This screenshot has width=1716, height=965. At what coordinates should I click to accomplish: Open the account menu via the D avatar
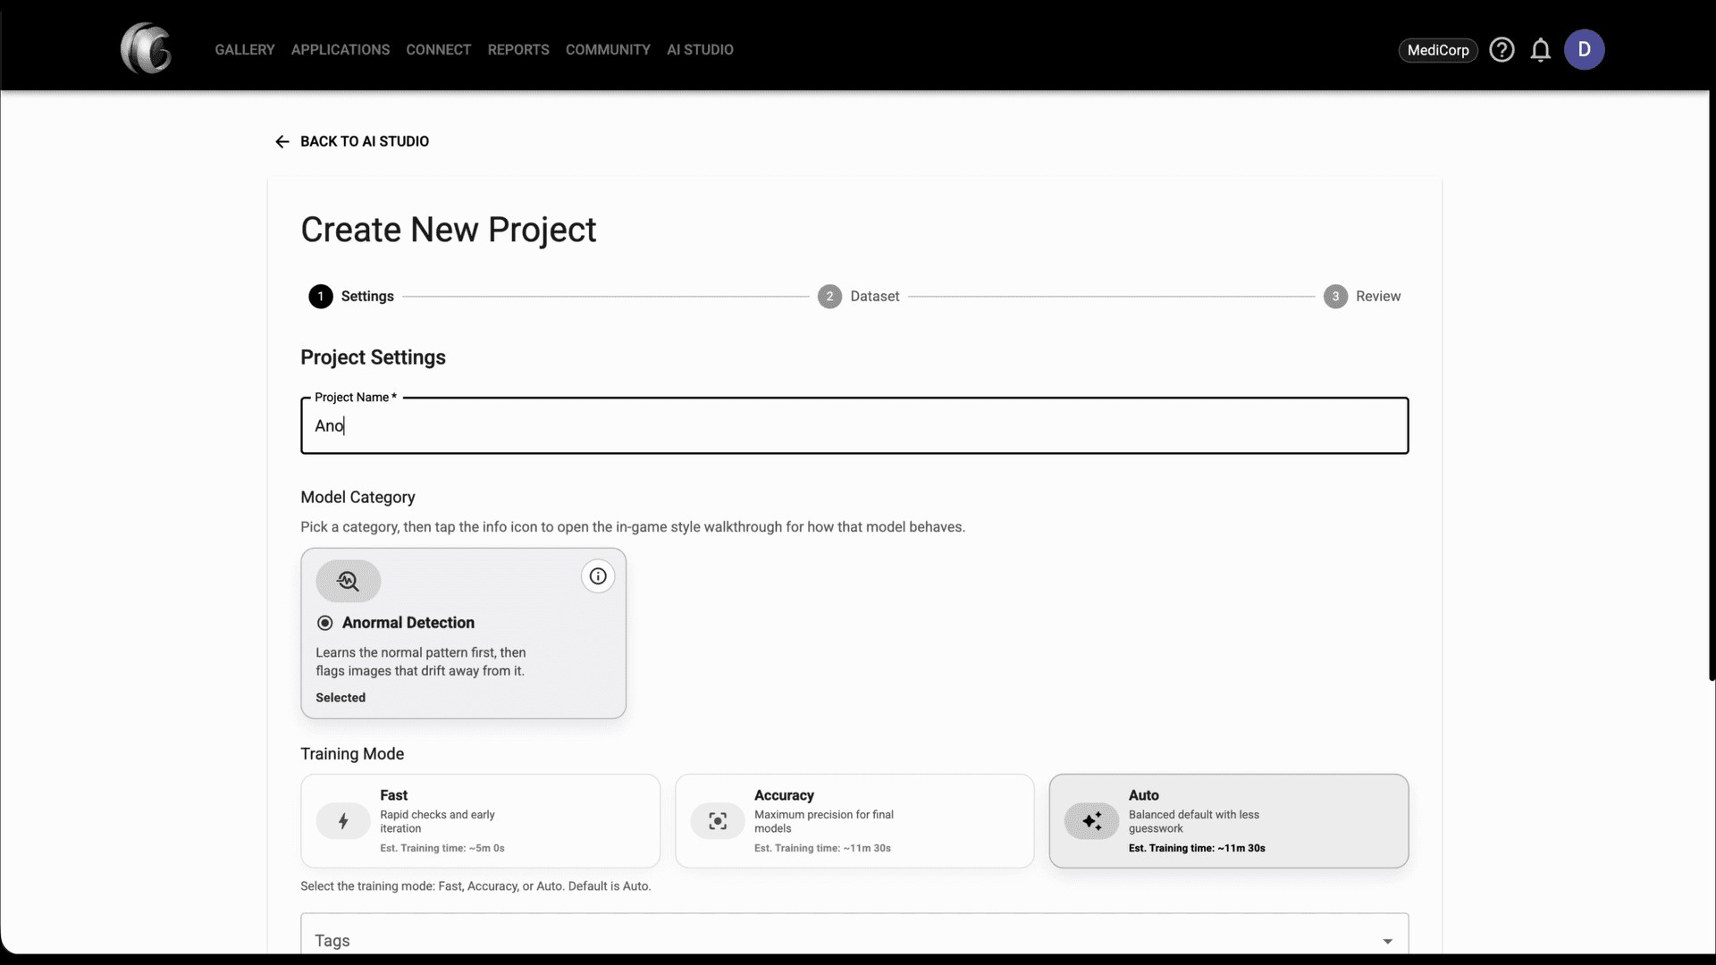pyautogui.click(x=1586, y=49)
